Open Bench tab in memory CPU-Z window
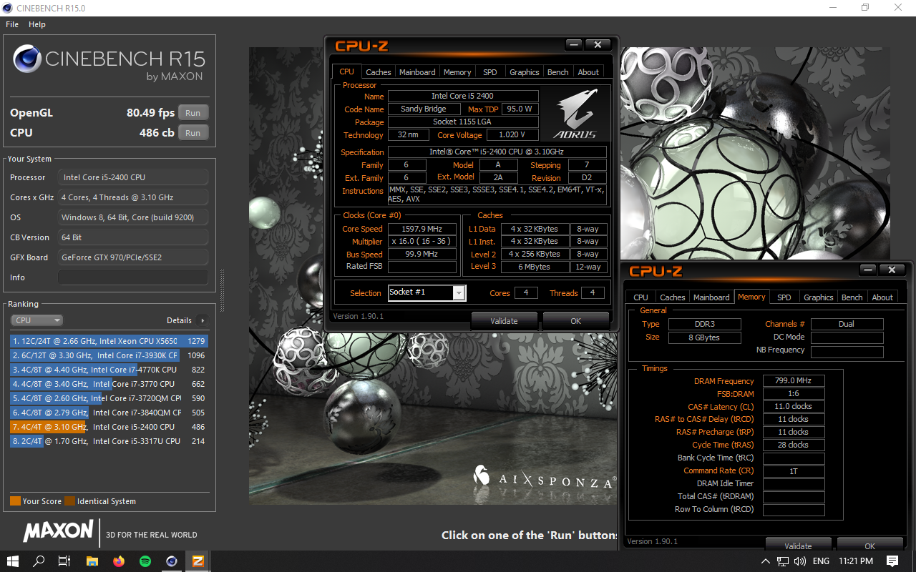Viewport: 916px width, 572px height. [x=852, y=297]
